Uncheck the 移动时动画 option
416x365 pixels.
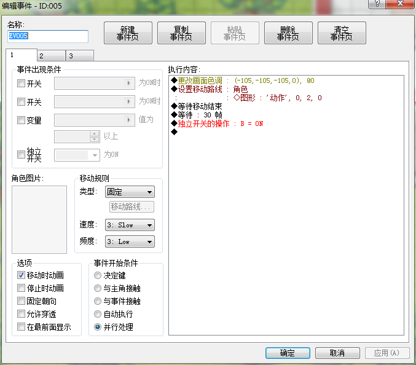coord(21,275)
